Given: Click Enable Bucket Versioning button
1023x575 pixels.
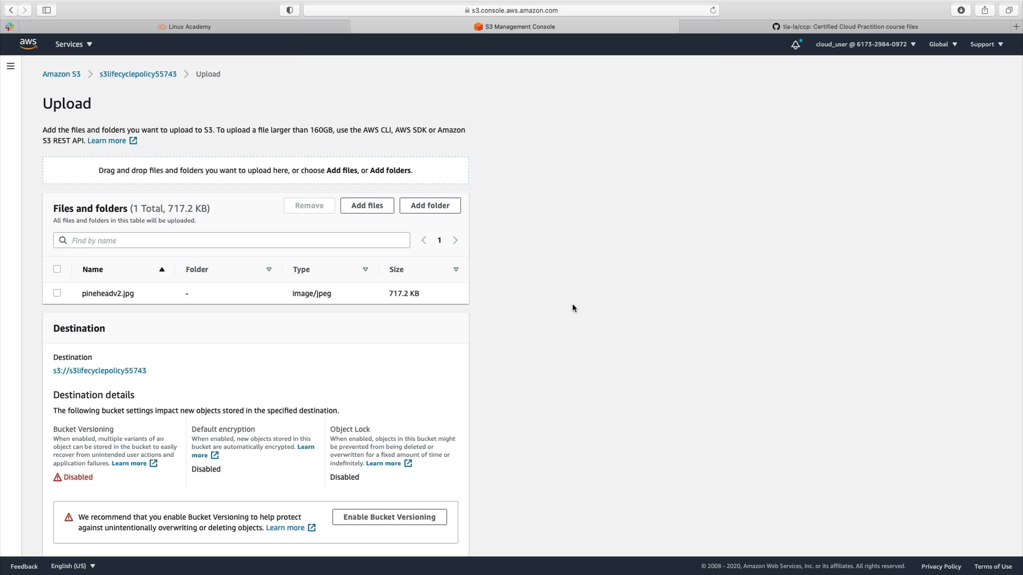Looking at the screenshot, I should tap(389, 517).
